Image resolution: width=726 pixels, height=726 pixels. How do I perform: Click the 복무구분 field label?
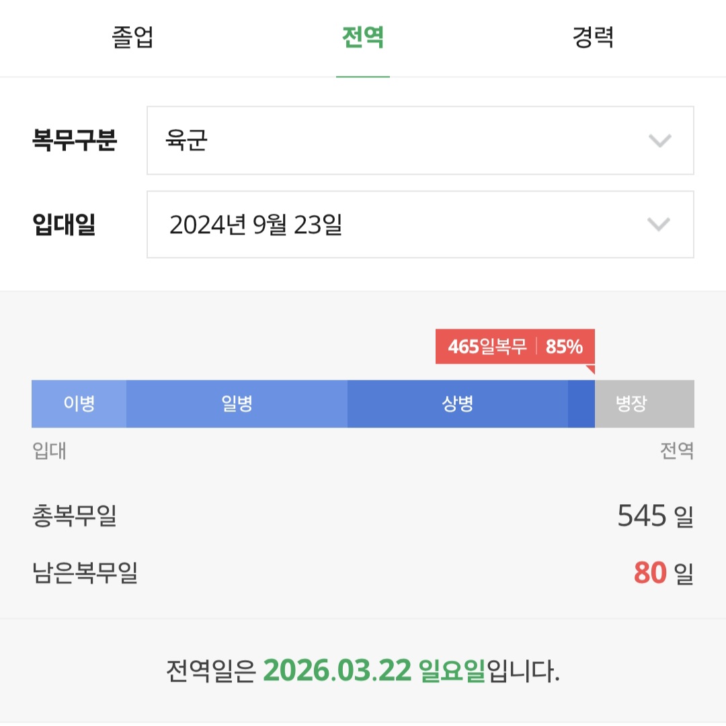(x=75, y=140)
